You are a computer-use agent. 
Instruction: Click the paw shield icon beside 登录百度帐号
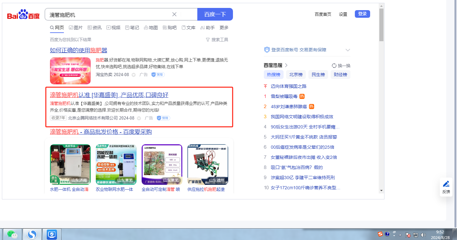point(267,50)
